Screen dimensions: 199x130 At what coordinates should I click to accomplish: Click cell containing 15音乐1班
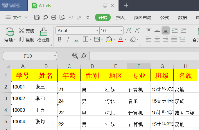click(x=162, y=98)
